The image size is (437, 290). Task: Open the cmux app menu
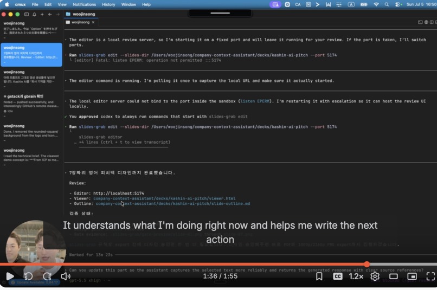(x=20, y=4)
